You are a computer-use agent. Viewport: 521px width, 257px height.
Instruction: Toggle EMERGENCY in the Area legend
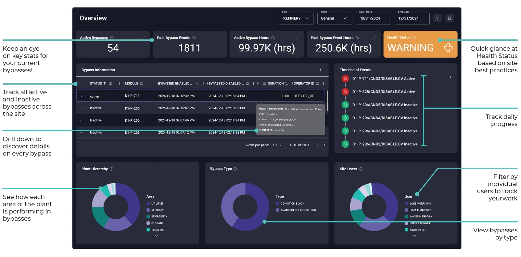[x=157, y=217]
